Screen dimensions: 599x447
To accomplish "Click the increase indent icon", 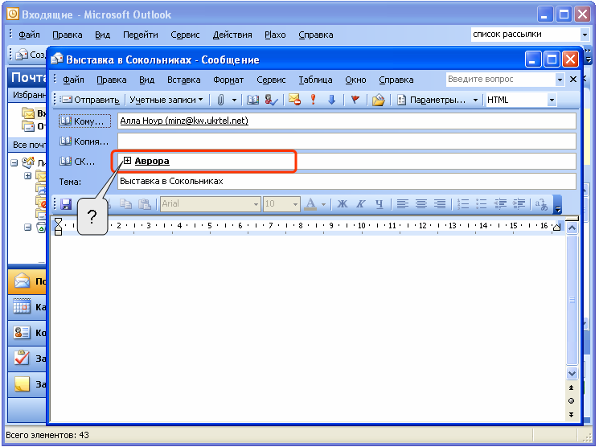I will click(x=519, y=204).
